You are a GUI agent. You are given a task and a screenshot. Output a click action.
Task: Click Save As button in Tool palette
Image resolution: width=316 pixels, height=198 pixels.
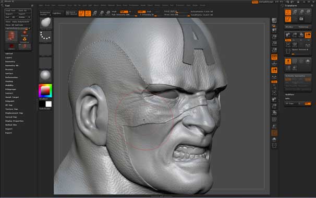[x=24, y=10]
